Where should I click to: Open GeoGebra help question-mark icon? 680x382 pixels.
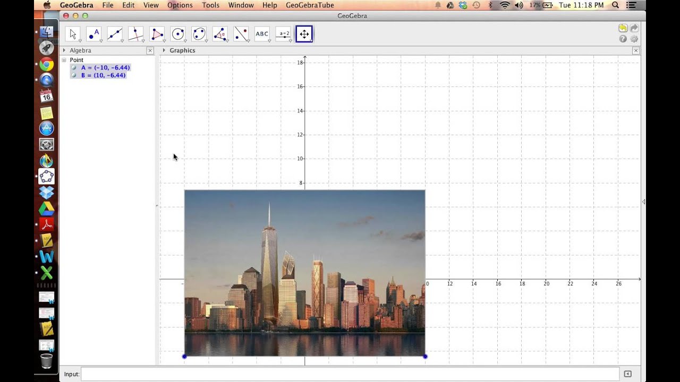point(623,39)
